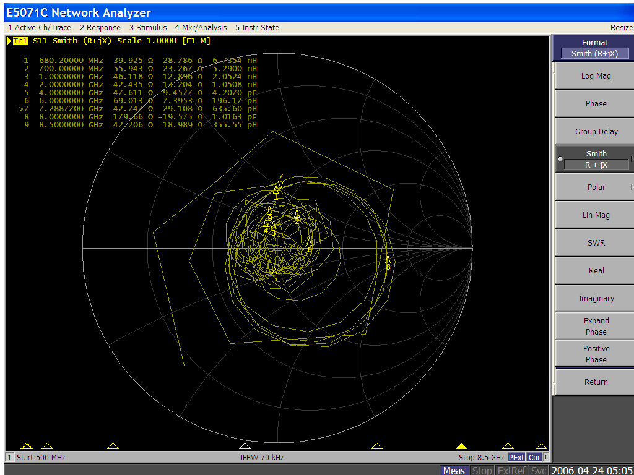Open the 1 Active Ch/Trace menu
The width and height of the screenshot is (634, 475).
[40, 27]
